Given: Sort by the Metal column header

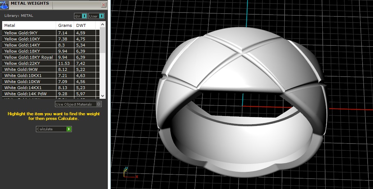Looking at the screenshot, I should [x=29, y=25].
